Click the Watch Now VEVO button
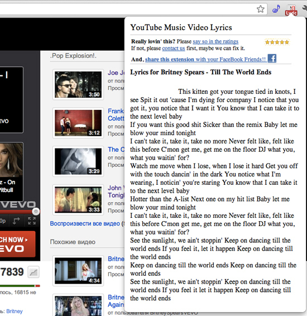 click(x=17, y=244)
